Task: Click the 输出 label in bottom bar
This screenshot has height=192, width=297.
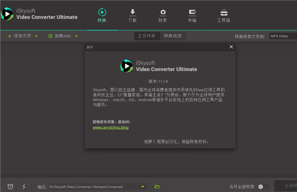Action: pyautogui.click(x=42, y=187)
